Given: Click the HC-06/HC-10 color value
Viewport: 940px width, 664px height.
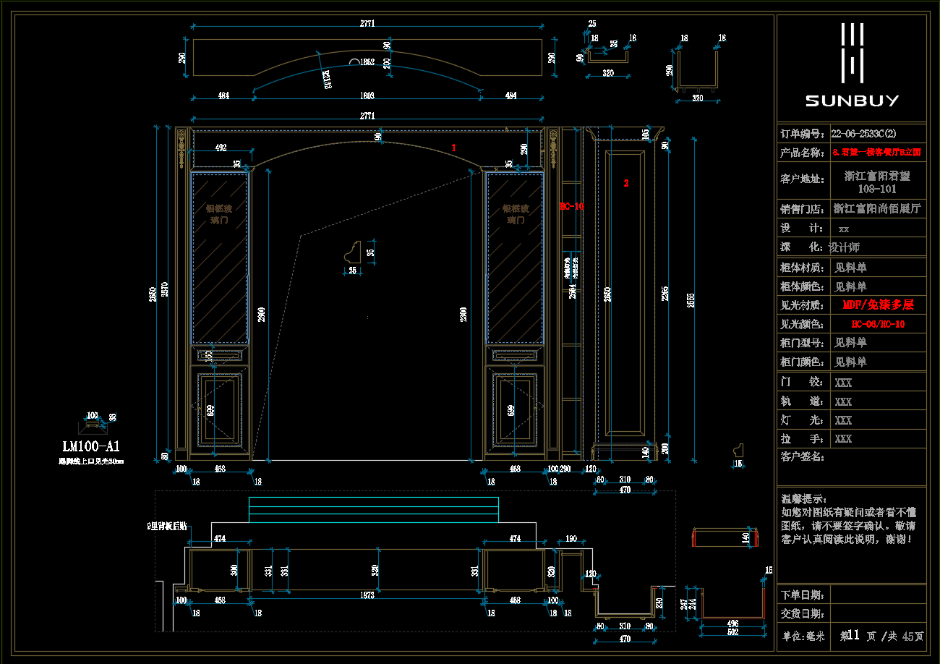Looking at the screenshot, I should tap(878, 324).
